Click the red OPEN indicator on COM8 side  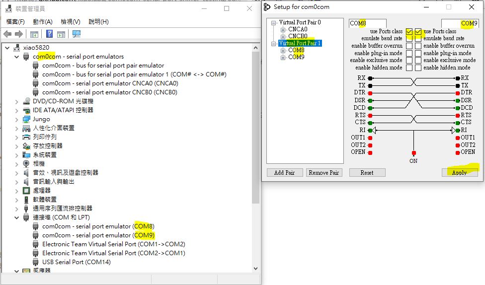tap(370, 153)
